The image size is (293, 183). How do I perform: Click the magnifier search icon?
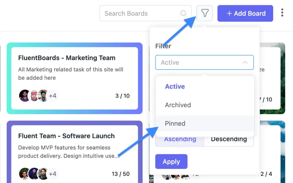183,13
